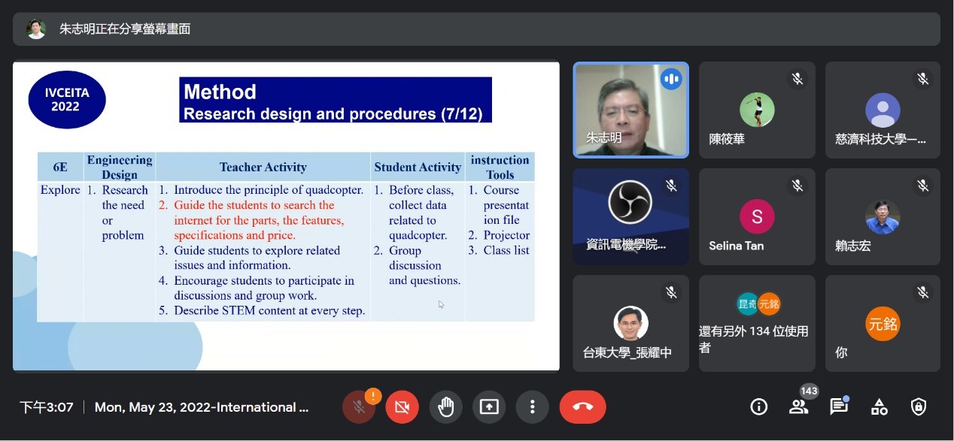
Task: Click 張耀中 avatar photo
Action: click(630, 324)
